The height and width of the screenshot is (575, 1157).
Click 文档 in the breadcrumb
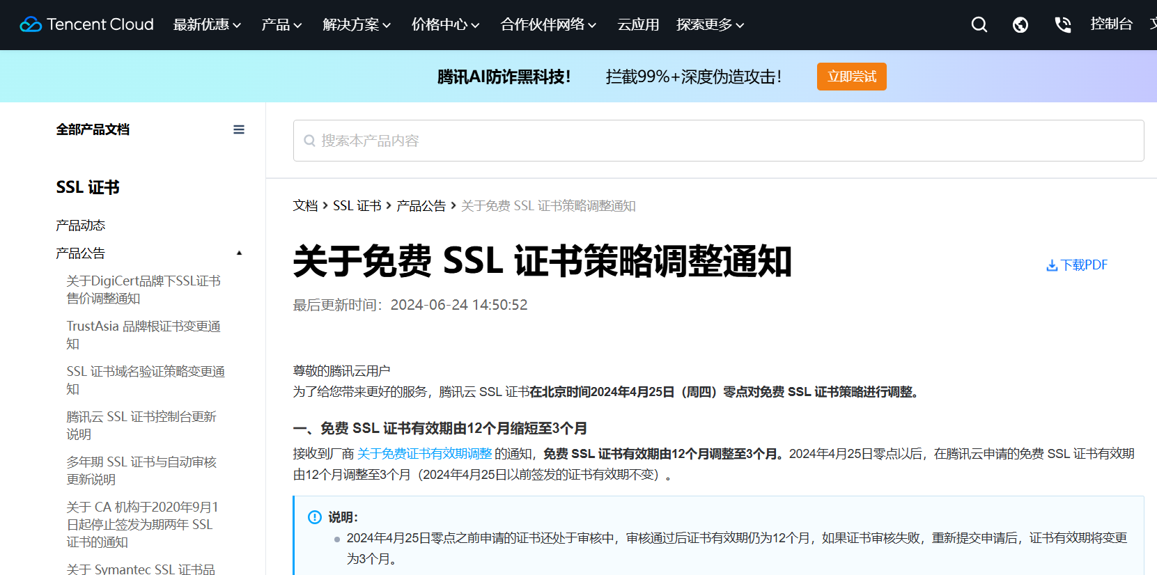tap(305, 206)
